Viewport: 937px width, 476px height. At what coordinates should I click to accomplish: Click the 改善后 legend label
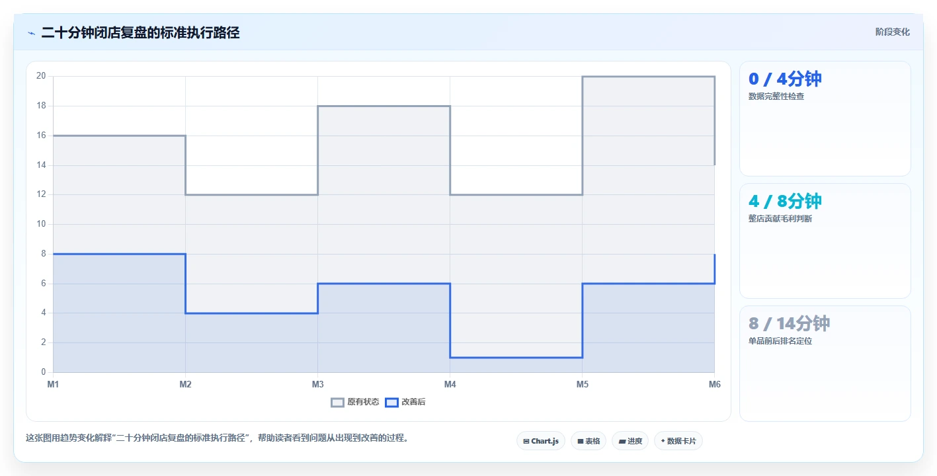pos(413,402)
